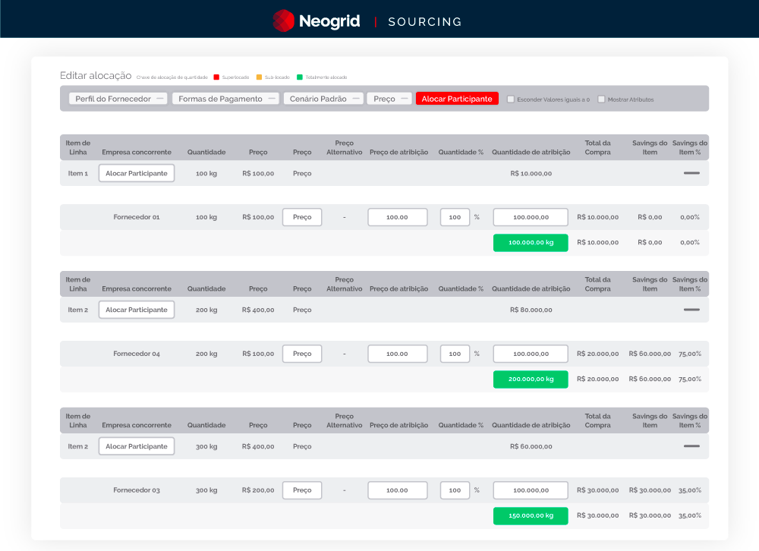Open the Perfil do Fornecedor dropdown
This screenshot has height=551, width=759.
118,99
